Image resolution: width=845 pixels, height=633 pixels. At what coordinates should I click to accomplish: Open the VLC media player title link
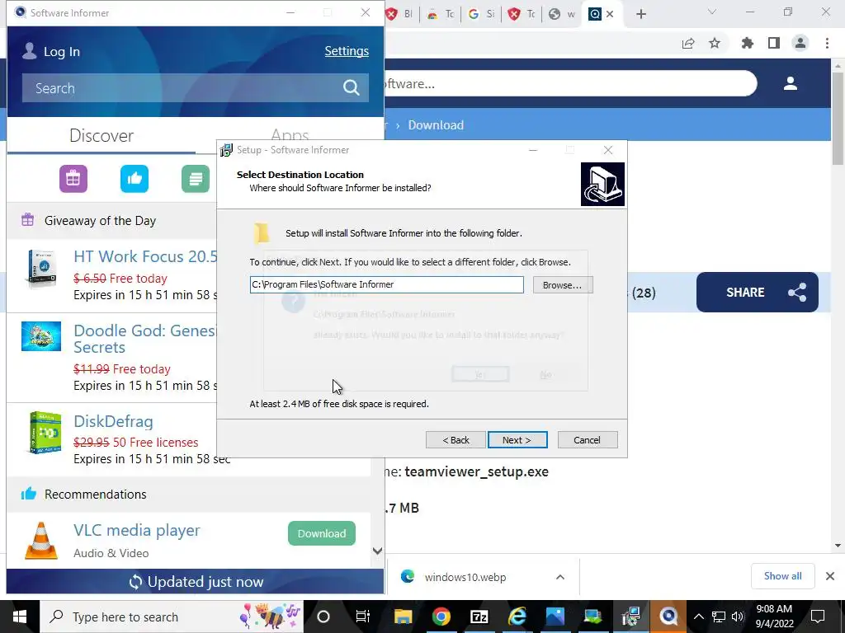click(137, 530)
